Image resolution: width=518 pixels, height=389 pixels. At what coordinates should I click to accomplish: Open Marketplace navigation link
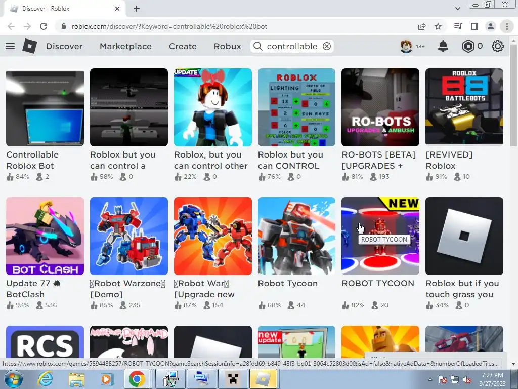125,46
